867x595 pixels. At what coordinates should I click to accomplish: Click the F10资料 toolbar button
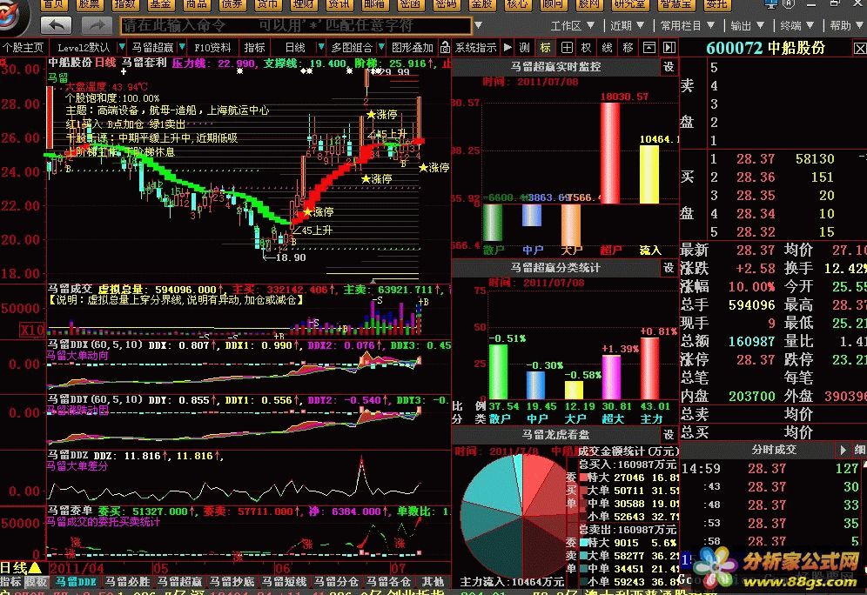coord(212,48)
